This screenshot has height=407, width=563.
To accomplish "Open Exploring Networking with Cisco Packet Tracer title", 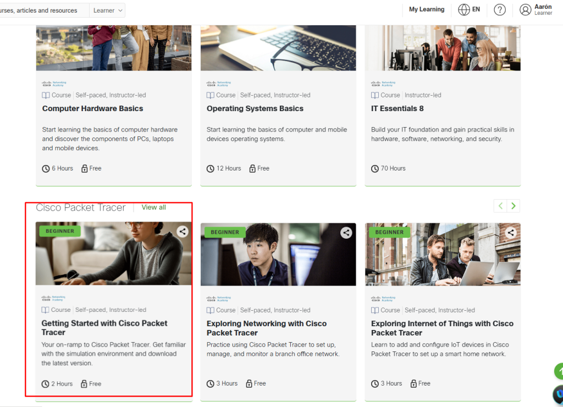I will tap(266, 328).
